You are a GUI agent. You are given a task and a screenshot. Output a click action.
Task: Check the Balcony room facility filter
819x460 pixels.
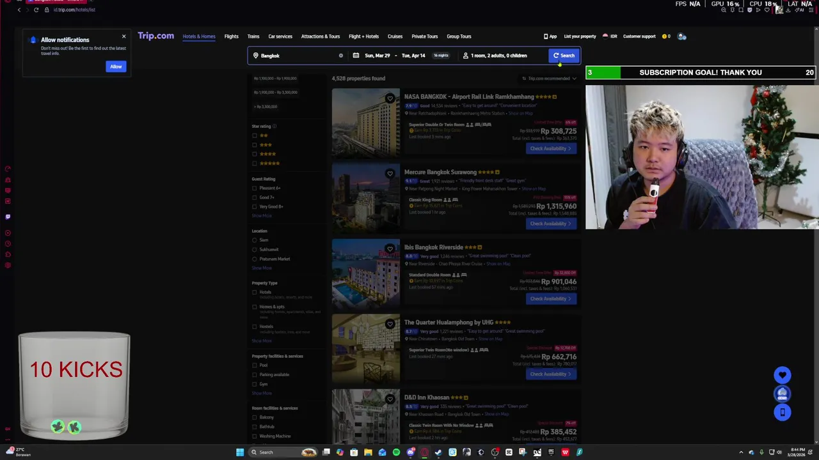(x=255, y=418)
